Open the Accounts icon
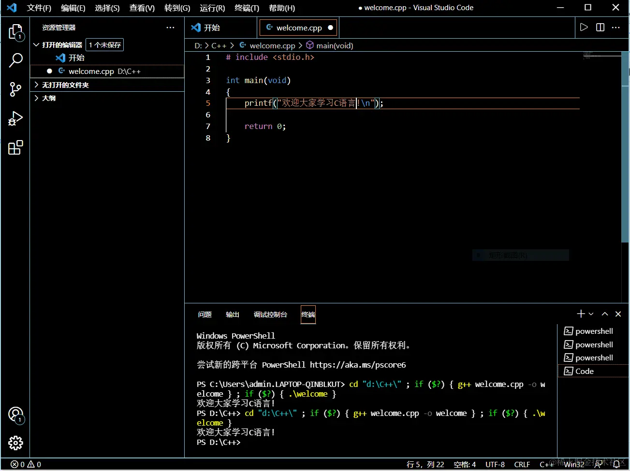 pyautogui.click(x=15, y=414)
